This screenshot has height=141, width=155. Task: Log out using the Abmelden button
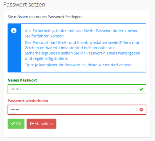42,124
